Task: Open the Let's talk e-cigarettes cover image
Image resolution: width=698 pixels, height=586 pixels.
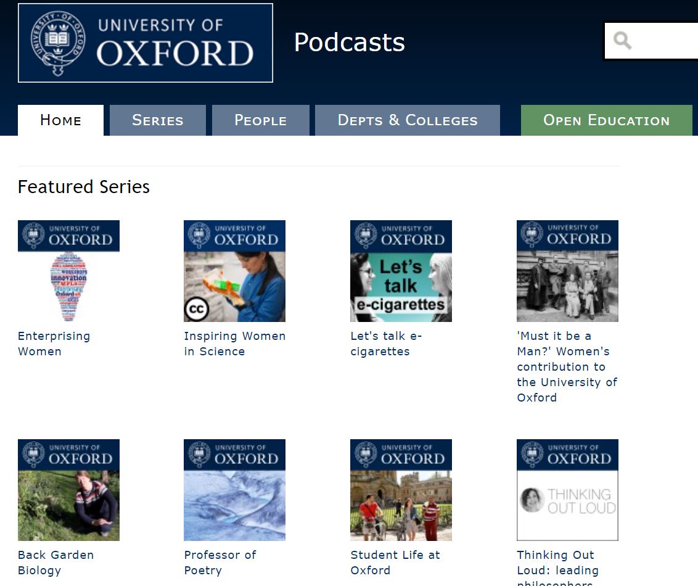Action: pyautogui.click(x=401, y=271)
